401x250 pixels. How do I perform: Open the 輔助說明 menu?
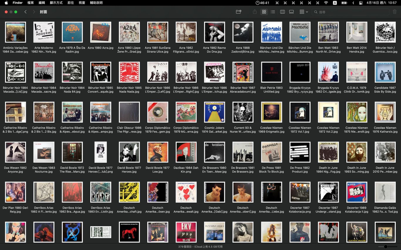(x=96, y=3)
